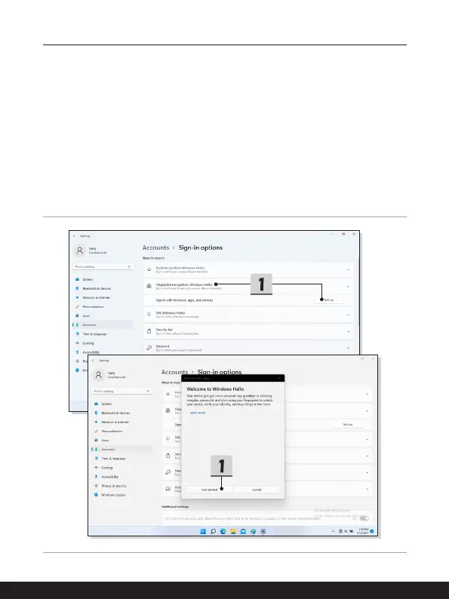449x599 pixels.
Task: Collapse Fingerprint recognition in background window
Action: click(x=348, y=287)
